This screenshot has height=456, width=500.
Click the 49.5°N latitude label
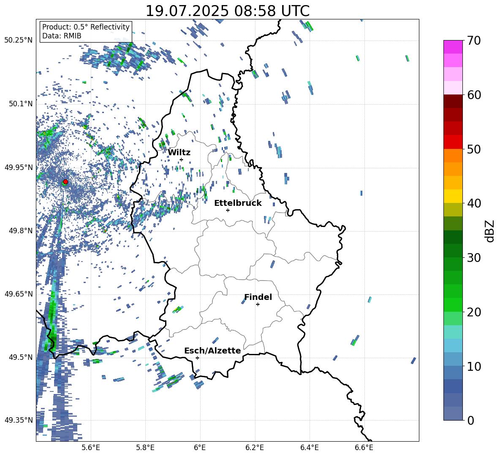pyautogui.click(x=20, y=357)
